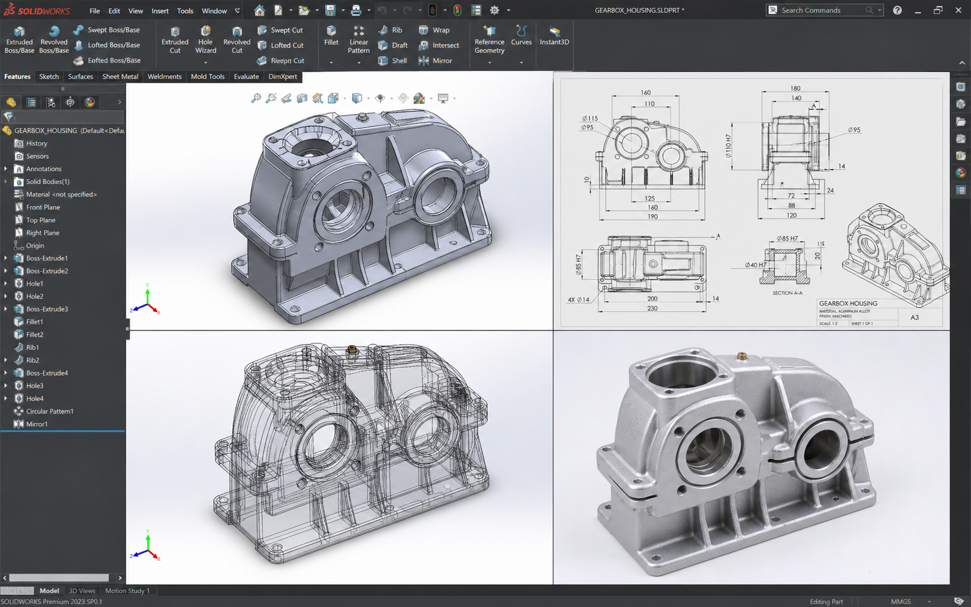
Task: Select the Revolved Cut tool
Action: pos(237,40)
